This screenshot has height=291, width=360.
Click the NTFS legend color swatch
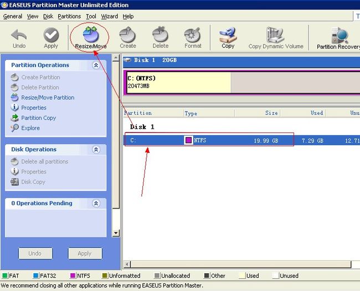73,275
